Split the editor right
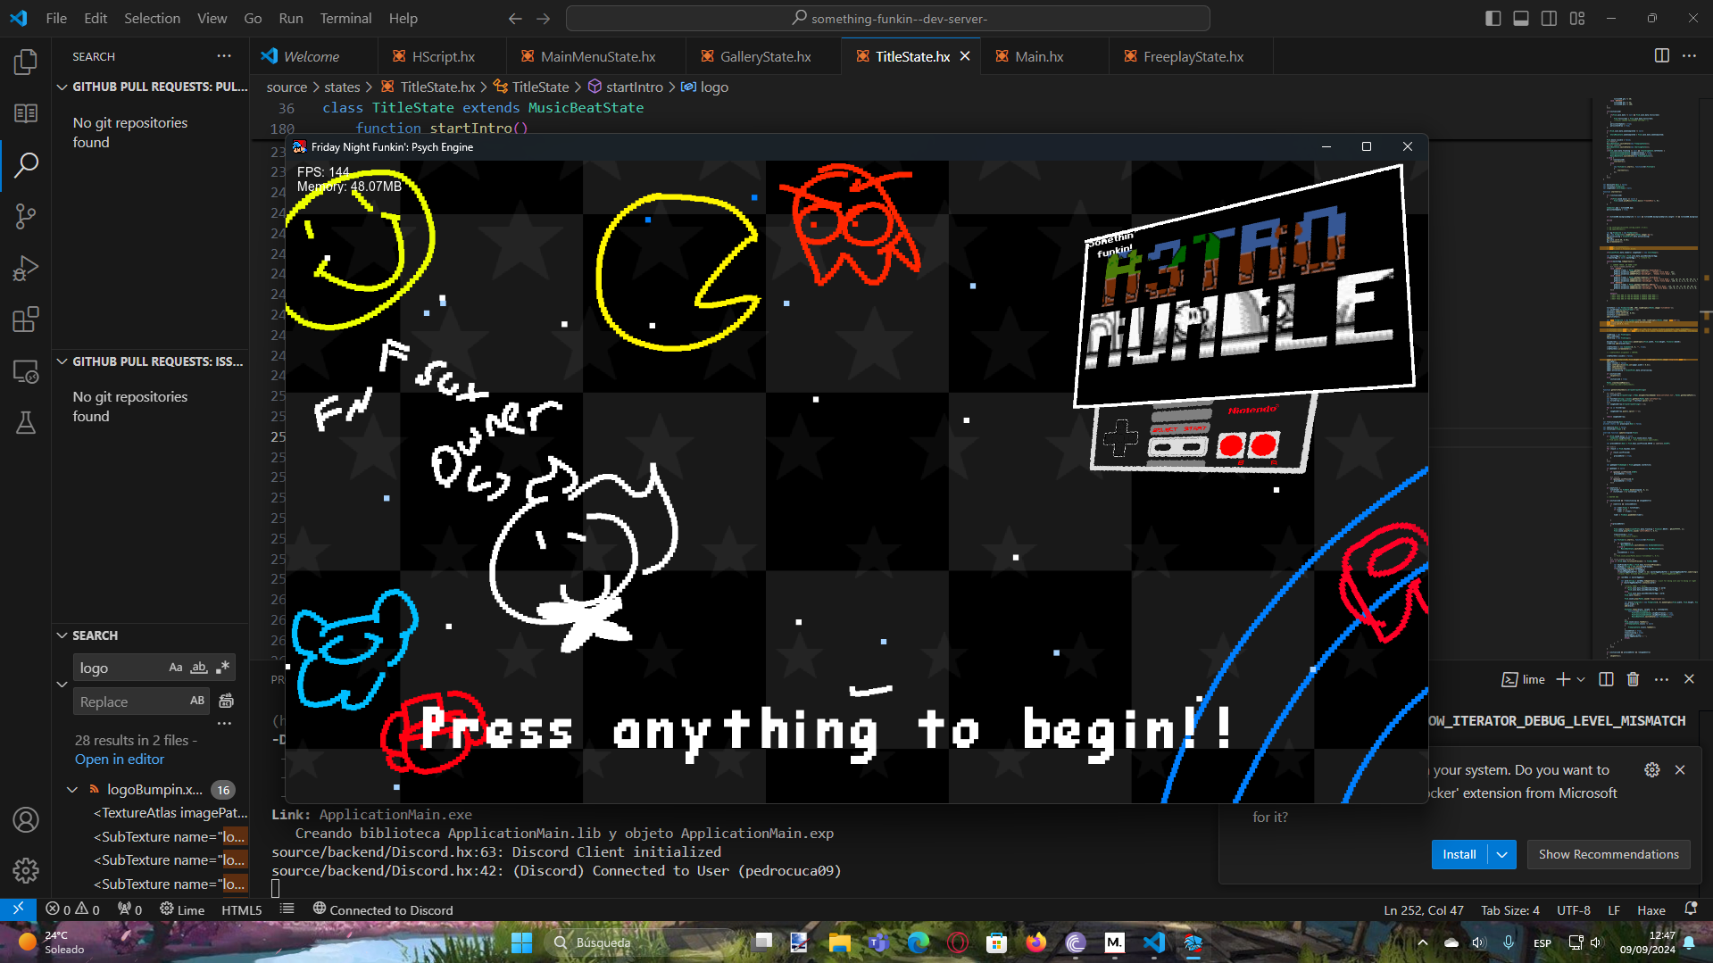 (x=1661, y=56)
